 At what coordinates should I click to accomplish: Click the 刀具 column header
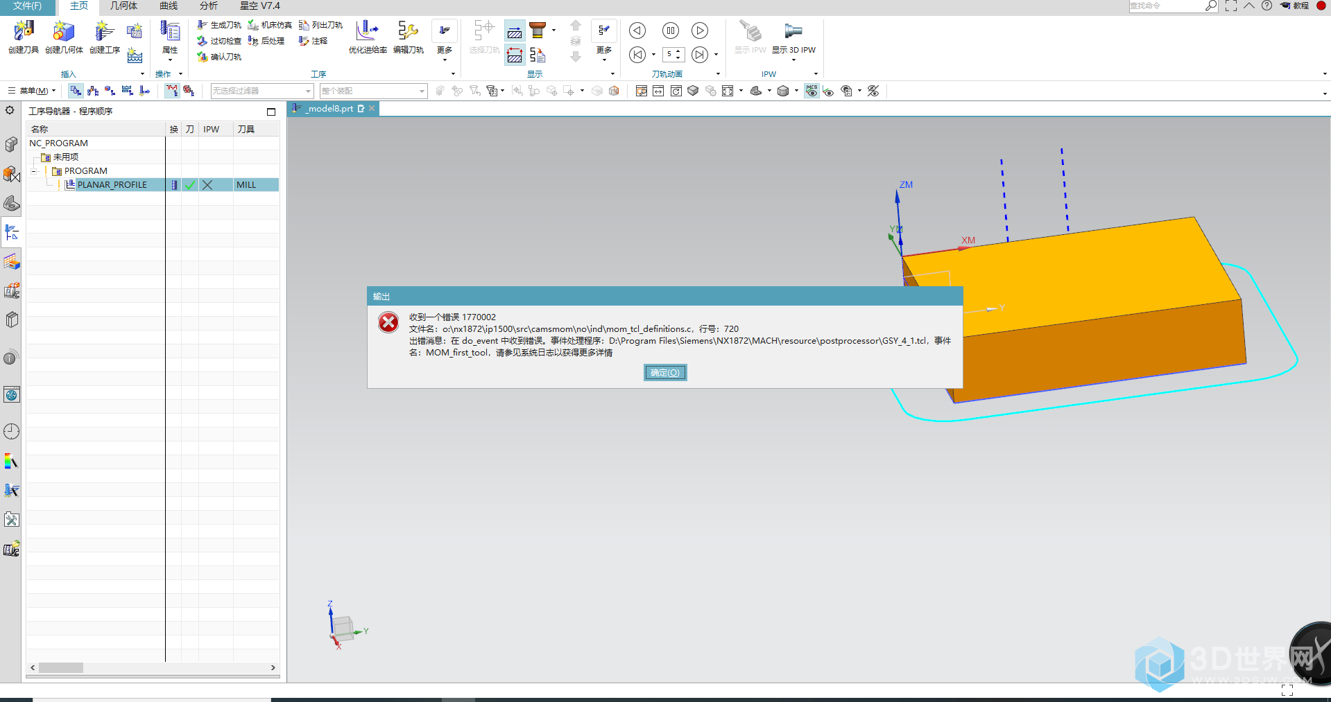(256, 130)
